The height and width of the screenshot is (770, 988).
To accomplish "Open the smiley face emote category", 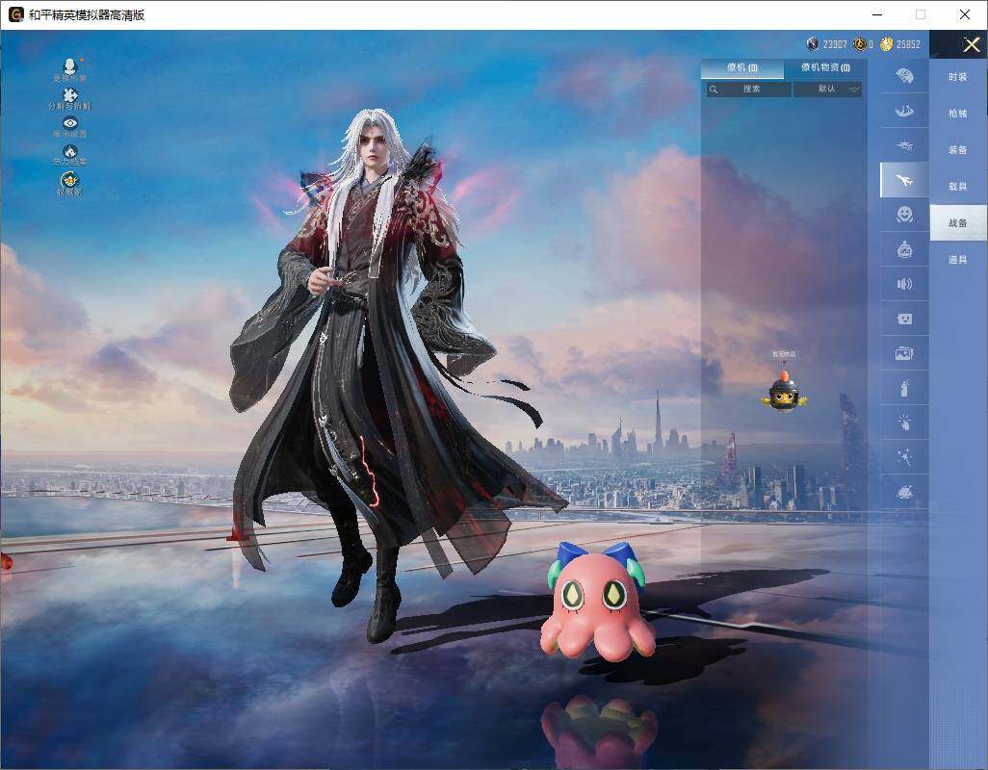I will click(x=904, y=215).
